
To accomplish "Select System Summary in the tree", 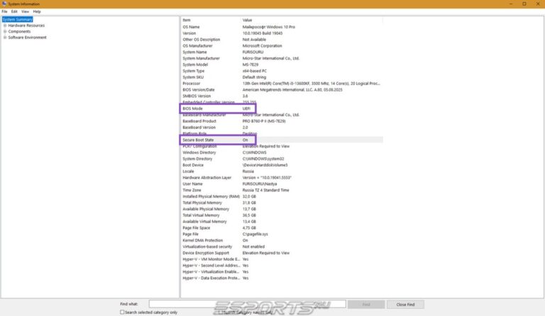I will tap(18, 20).
